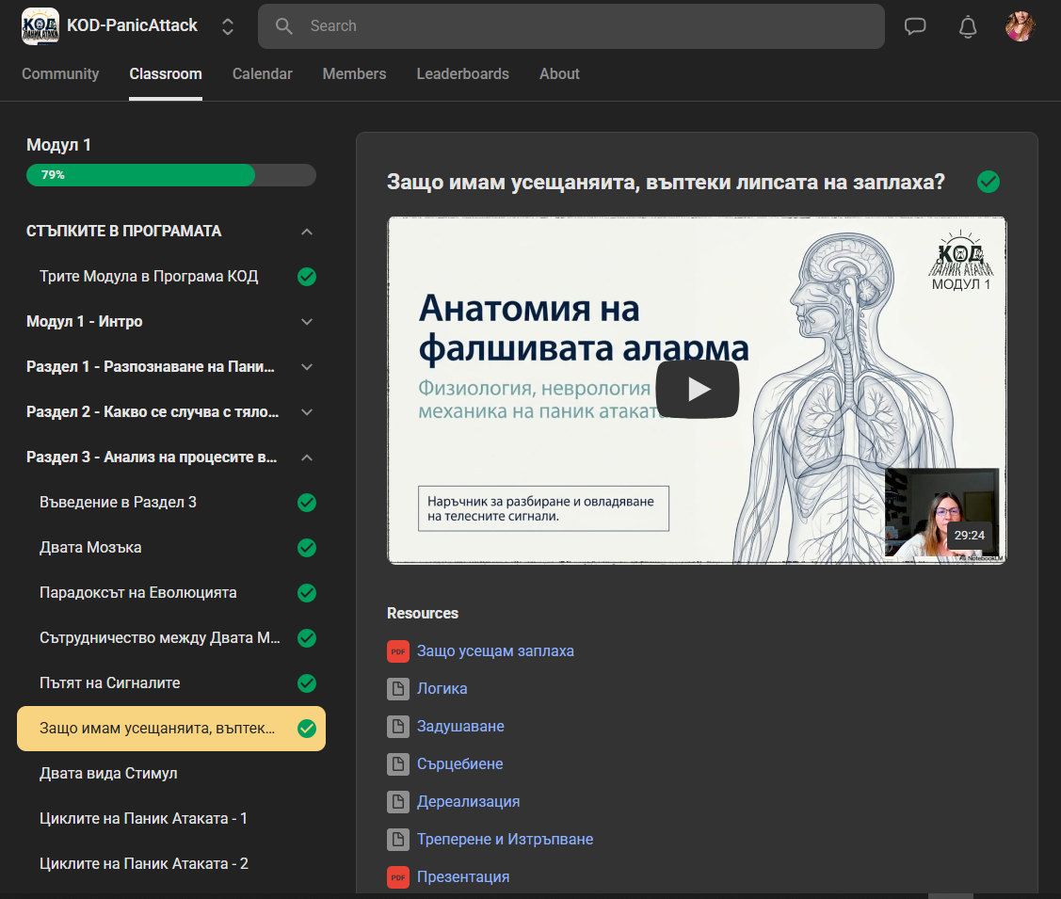The height and width of the screenshot is (899, 1061).
Task: Open lesson Двата Мозъка
Action: tap(90, 547)
